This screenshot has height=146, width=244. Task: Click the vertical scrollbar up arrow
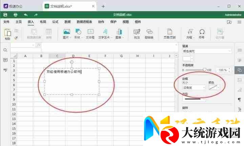[176, 56]
